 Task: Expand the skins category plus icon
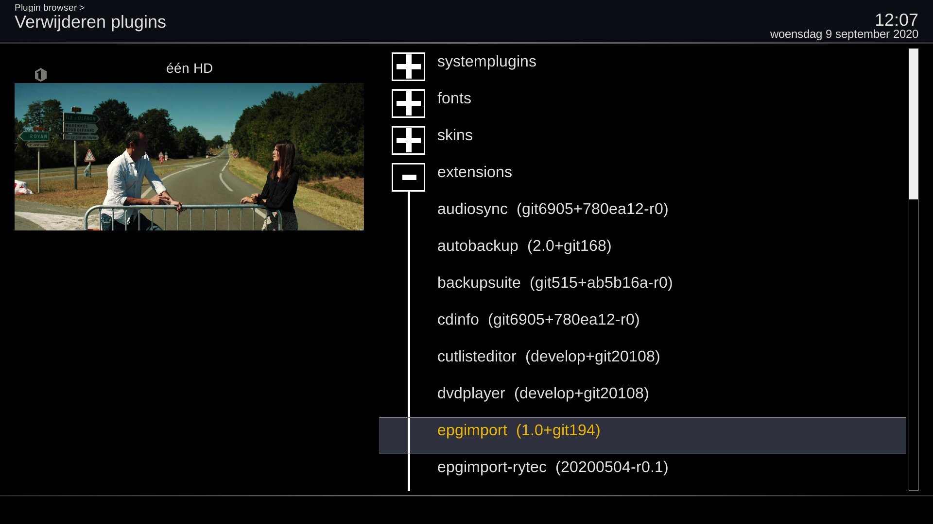[x=408, y=140]
